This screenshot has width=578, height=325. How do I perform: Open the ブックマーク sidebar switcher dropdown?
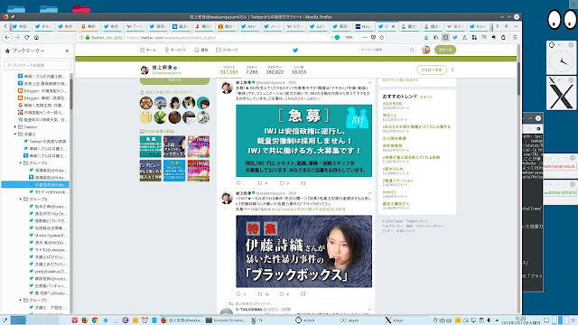coord(28,51)
